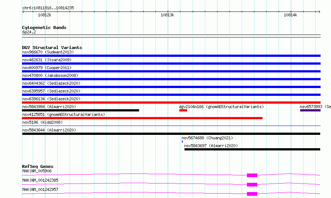Select the blue bar under nsv966670 (Sudmant2013)
331x198 pixels.
[171, 56]
